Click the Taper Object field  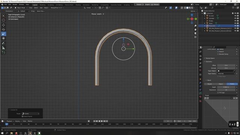pyautogui.click(x=226, y=71)
